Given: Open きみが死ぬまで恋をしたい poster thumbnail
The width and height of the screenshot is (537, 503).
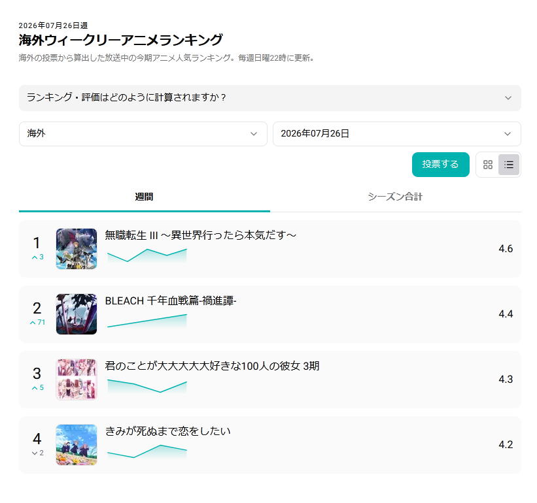Looking at the screenshot, I should (77, 445).
